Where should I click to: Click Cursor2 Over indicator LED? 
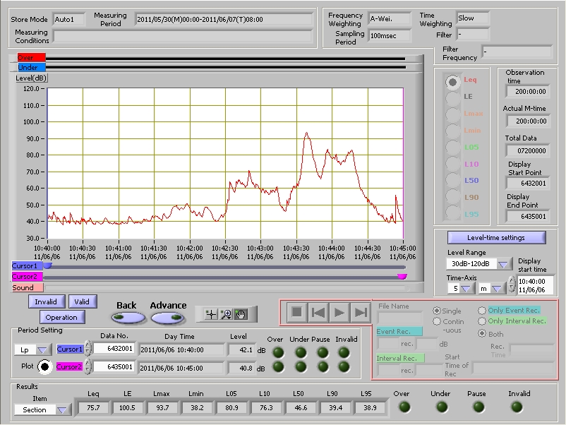(278, 367)
